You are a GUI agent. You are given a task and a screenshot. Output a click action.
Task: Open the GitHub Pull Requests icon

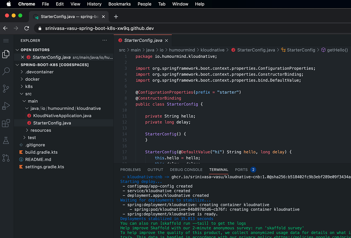click(x=6, y=158)
